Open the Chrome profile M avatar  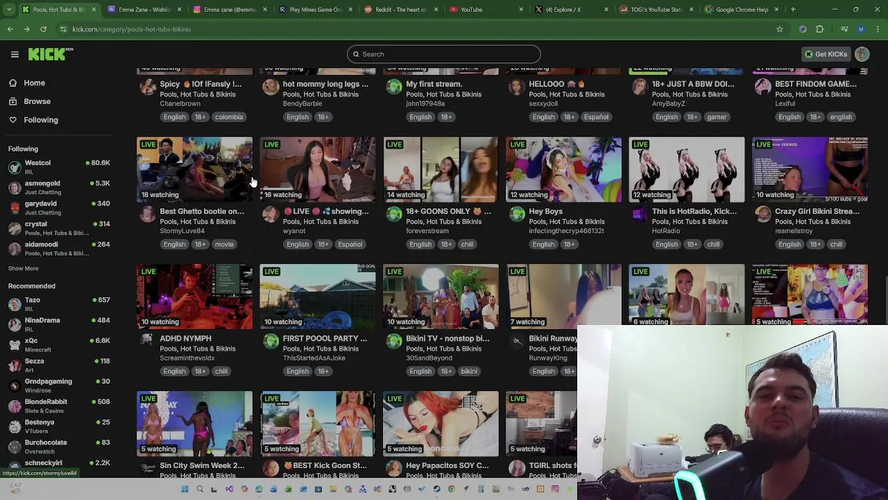click(861, 29)
